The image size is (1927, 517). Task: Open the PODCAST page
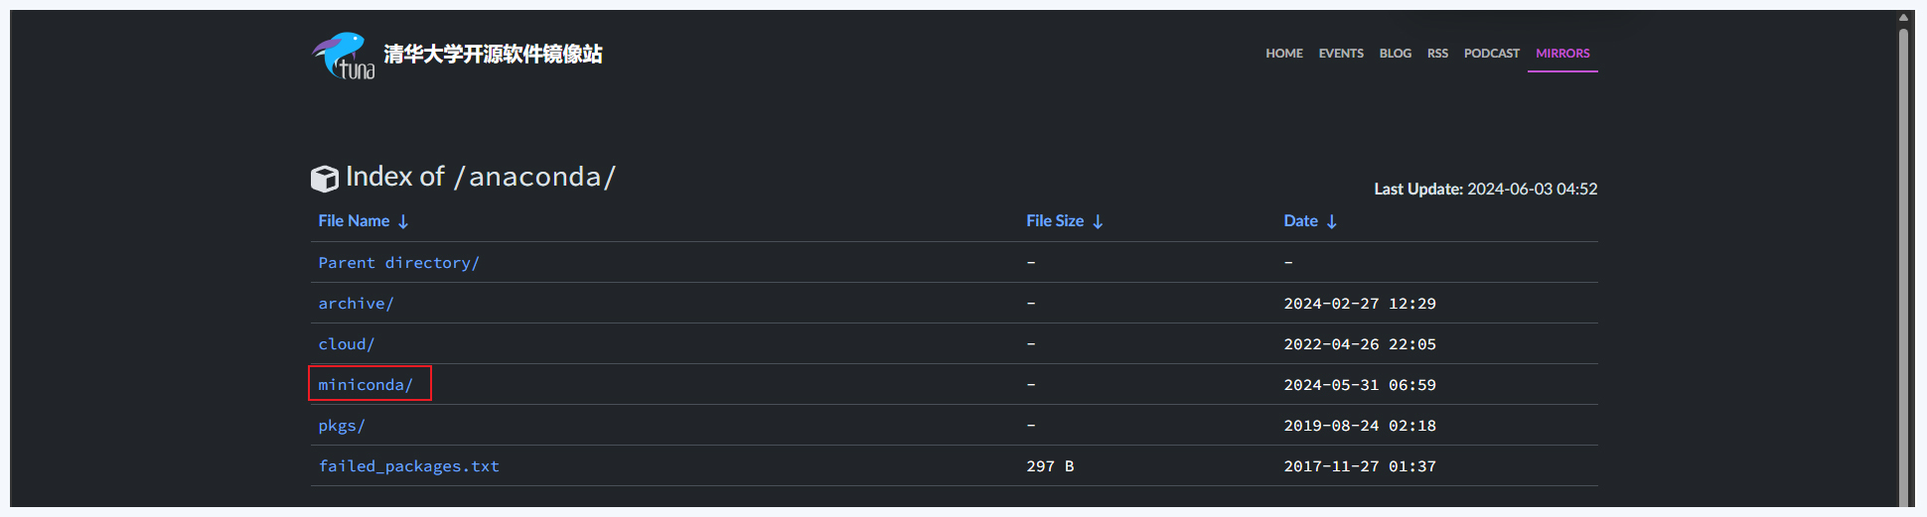[x=1491, y=54]
